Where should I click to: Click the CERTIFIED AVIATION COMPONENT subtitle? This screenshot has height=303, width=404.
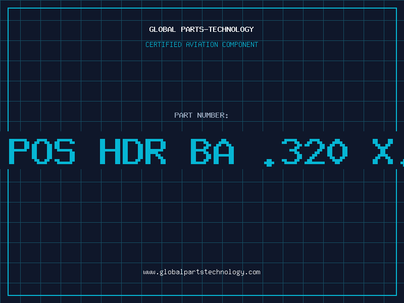[x=201, y=44]
